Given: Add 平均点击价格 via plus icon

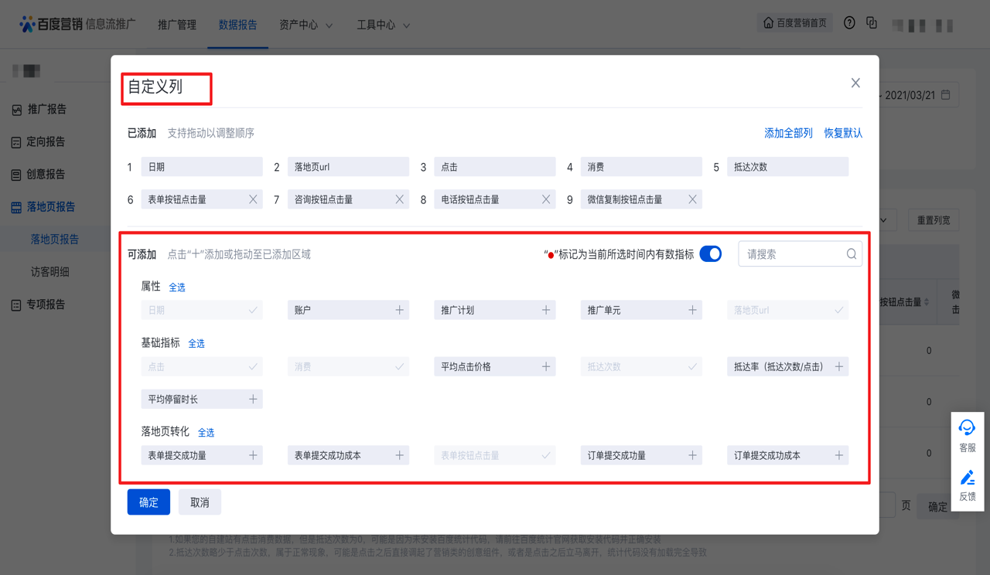Looking at the screenshot, I should coord(545,366).
